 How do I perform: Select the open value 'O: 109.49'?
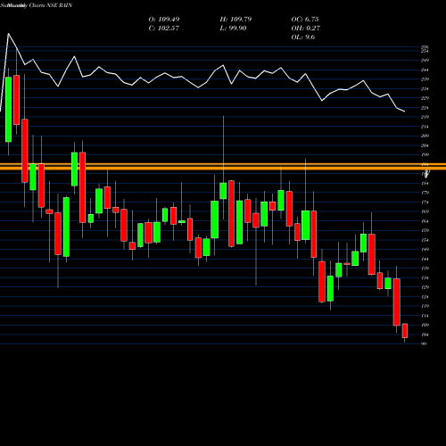click(x=164, y=20)
